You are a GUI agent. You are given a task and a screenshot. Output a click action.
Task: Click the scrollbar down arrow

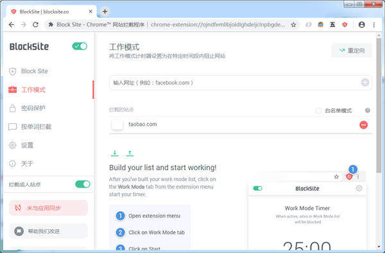pyautogui.click(x=379, y=247)
